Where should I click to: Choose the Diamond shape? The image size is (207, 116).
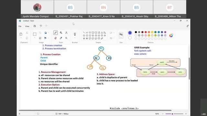pos(84,35)
